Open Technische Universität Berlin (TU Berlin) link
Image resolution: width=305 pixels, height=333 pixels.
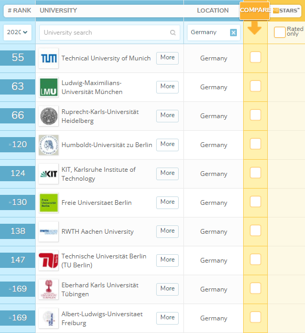pyautogui.click(x=104, y=261)
